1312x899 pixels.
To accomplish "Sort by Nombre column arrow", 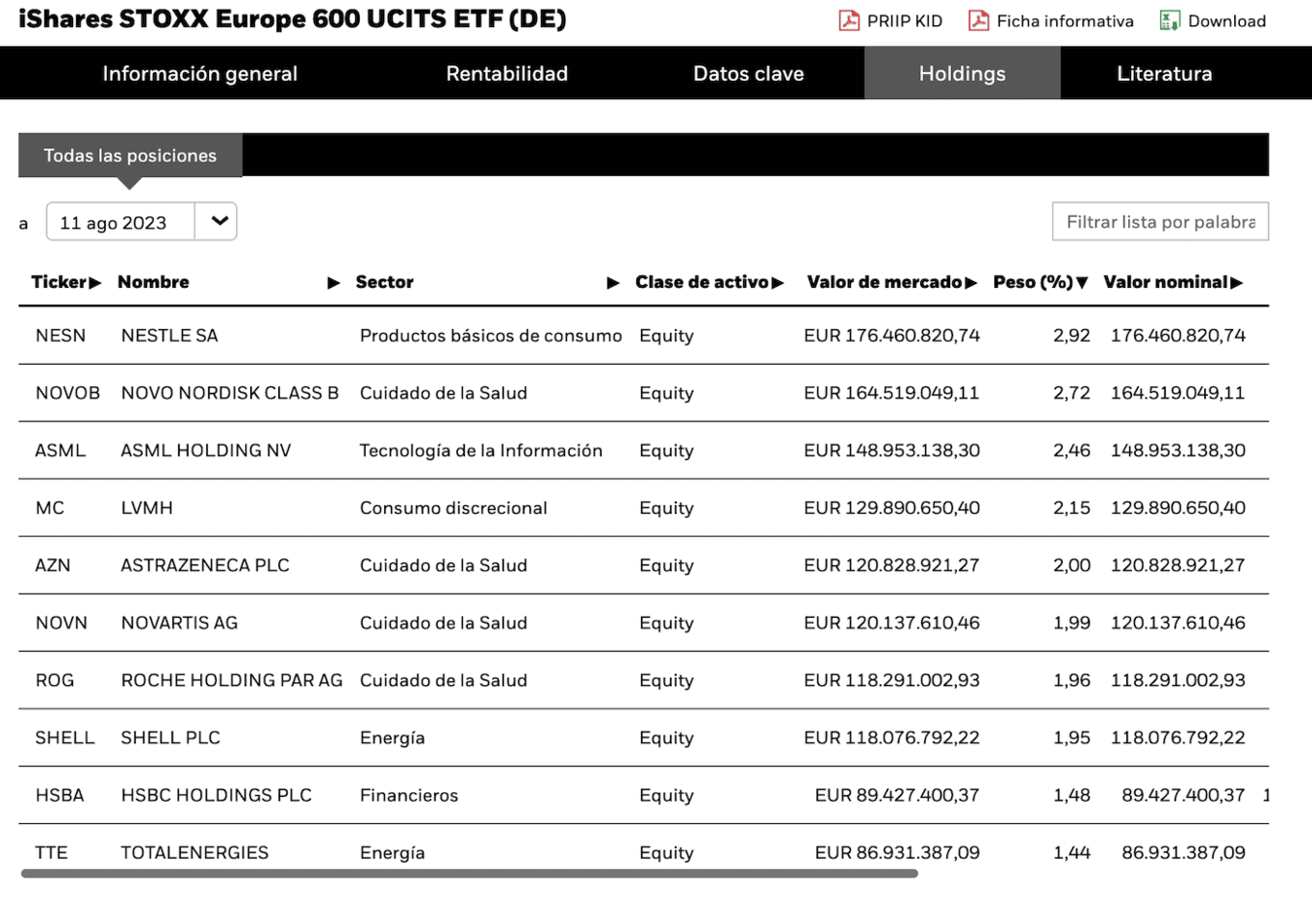I will (x=334, y=283).
